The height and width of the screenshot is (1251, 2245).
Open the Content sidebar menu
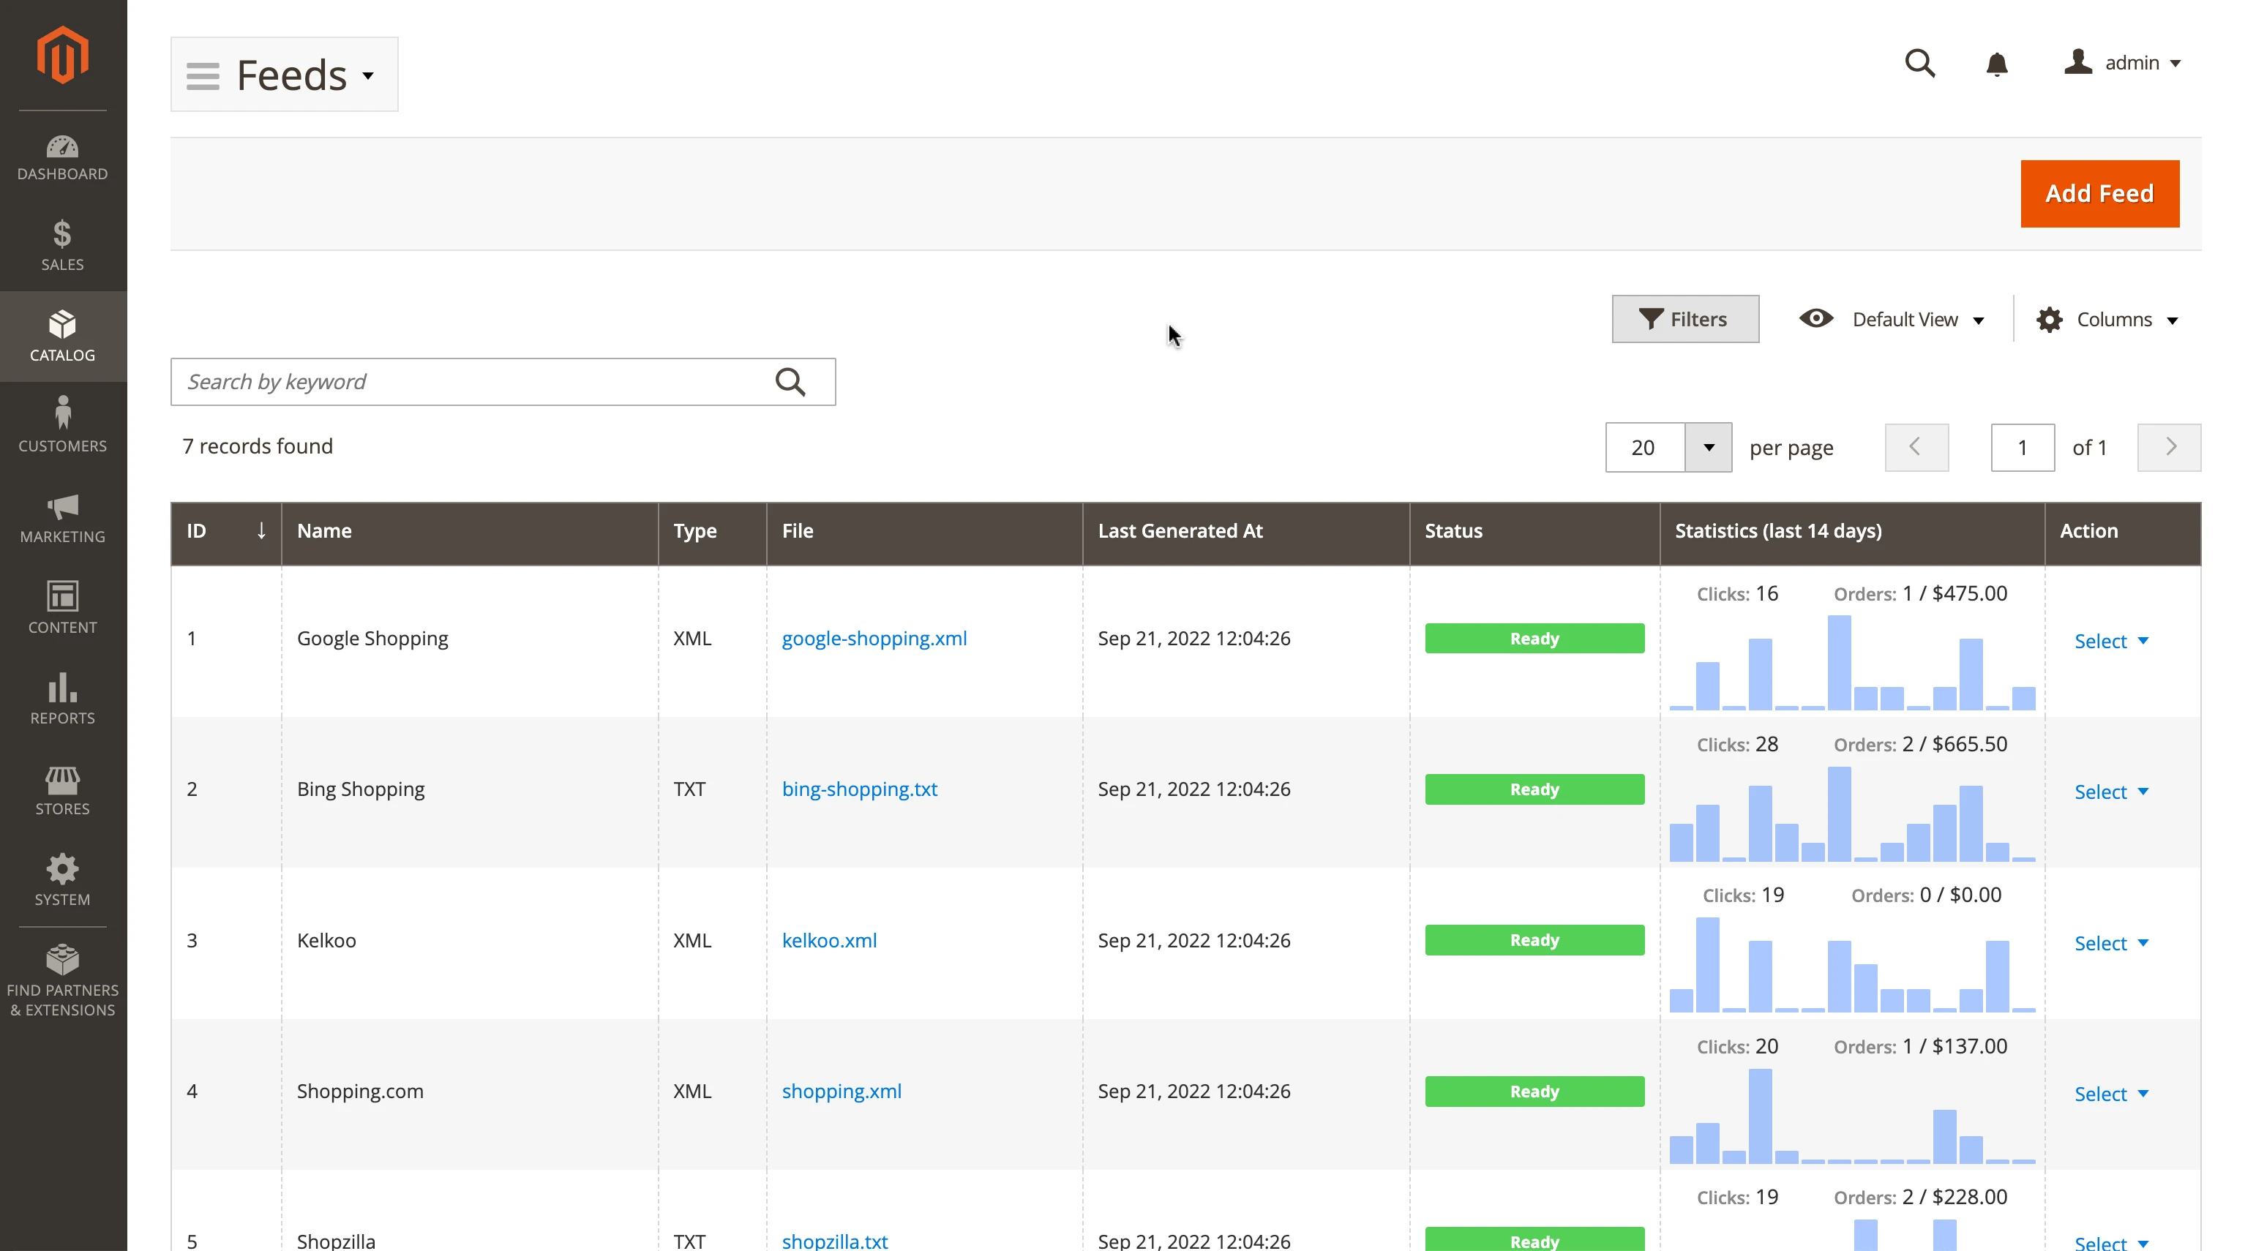tap(63, 608)
